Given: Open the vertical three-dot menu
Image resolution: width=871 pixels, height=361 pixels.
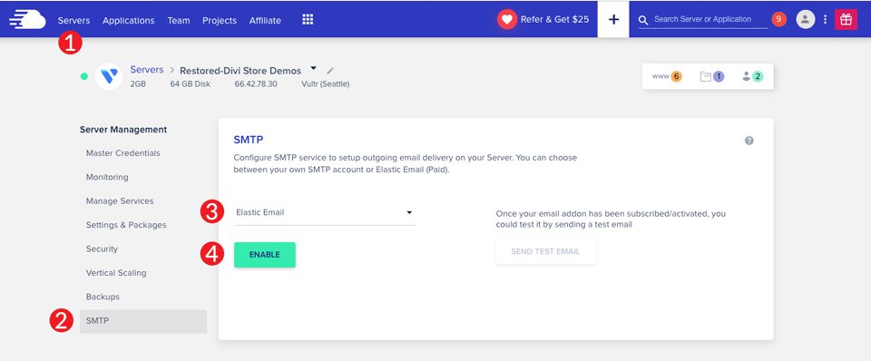Looking at the screenshot, I should point(825,19).
